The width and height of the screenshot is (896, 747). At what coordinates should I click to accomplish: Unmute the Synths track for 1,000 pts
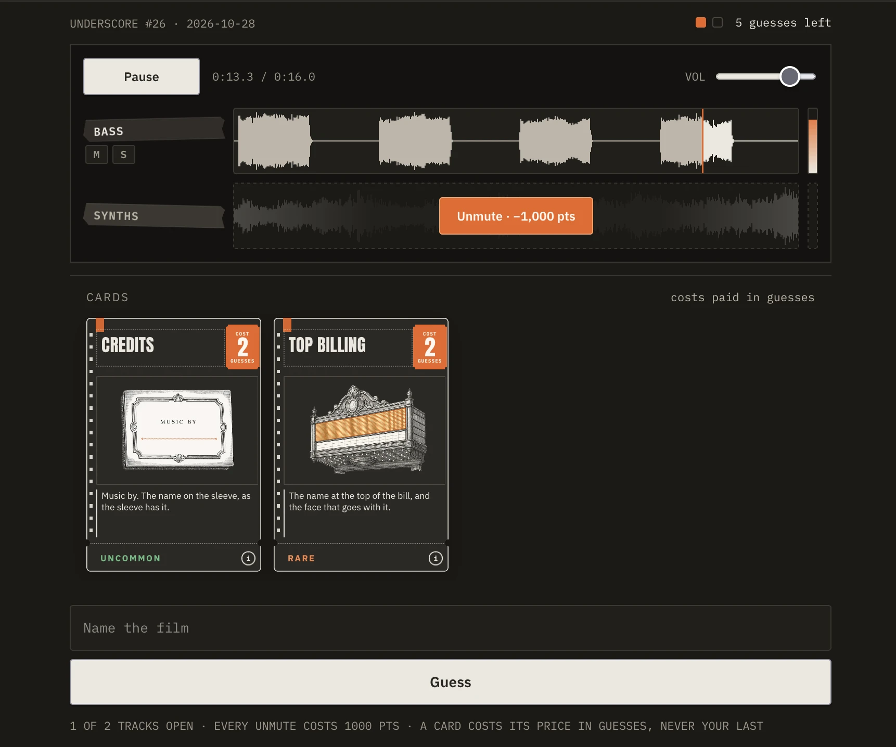(x=516, y=216)
